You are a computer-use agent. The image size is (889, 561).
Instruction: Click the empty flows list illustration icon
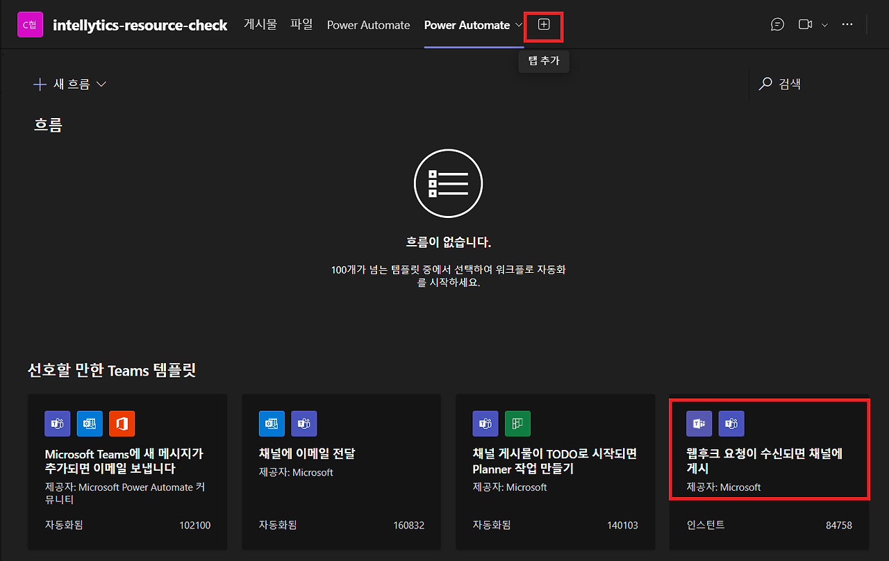448,183
